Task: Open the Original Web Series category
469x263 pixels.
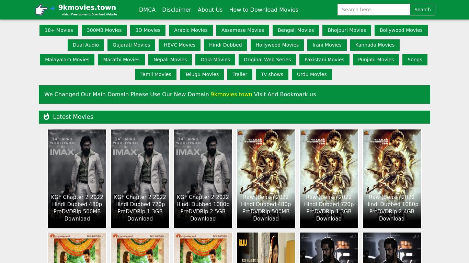Action: point(267,60)
